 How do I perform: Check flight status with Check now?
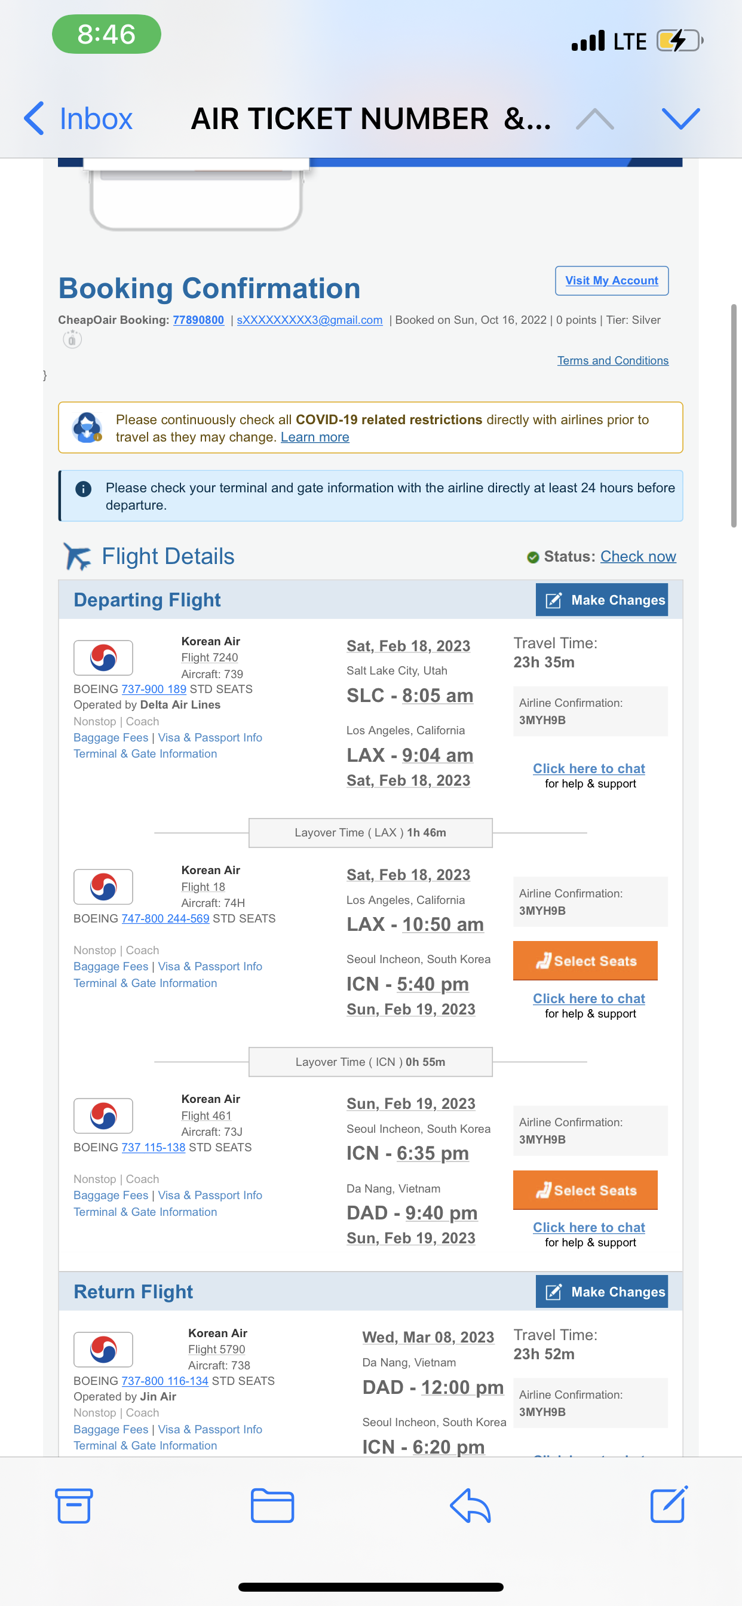[x=637, y=556]
